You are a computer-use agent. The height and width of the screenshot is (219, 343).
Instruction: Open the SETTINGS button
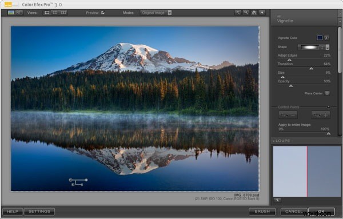coord(39,212)
